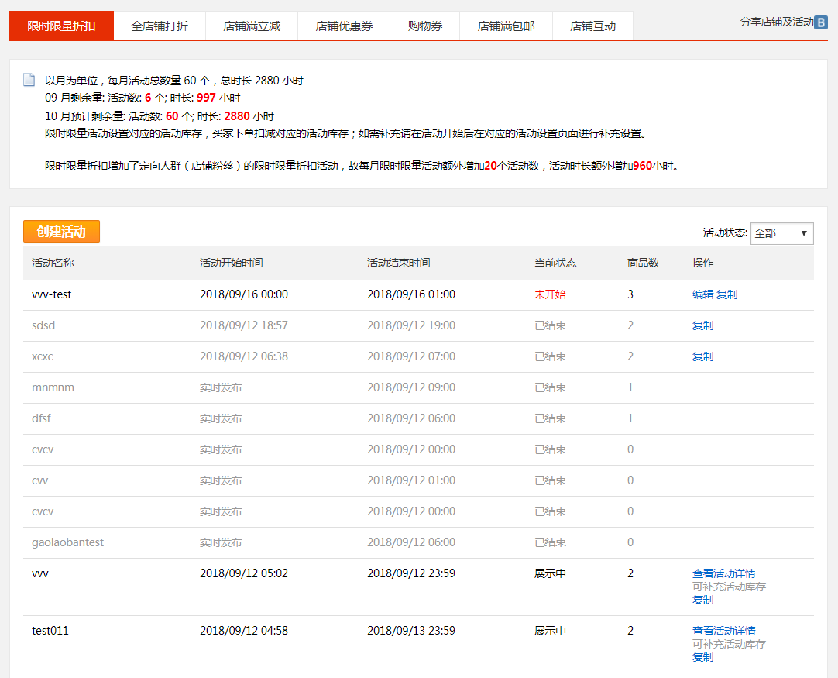Open 查看活动详情 for test011
This screenshot has height=678, width=838.
[x=723, y=631]
